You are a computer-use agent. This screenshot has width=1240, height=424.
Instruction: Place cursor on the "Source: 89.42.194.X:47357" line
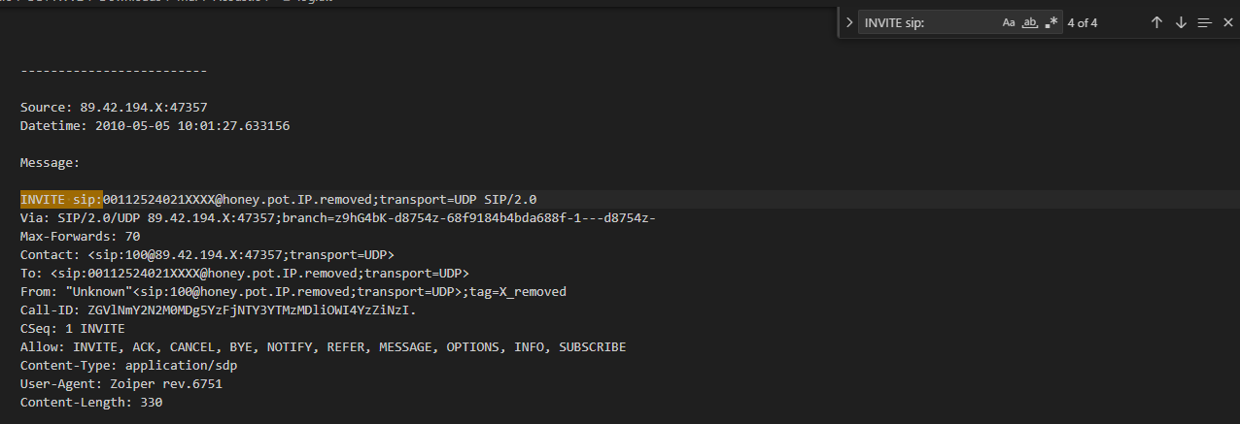[x=114, y=107]
